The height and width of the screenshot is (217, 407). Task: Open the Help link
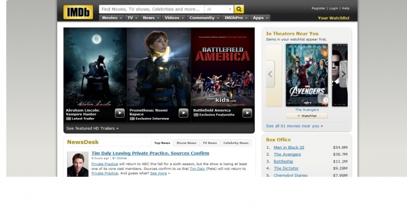pos(346,8)
